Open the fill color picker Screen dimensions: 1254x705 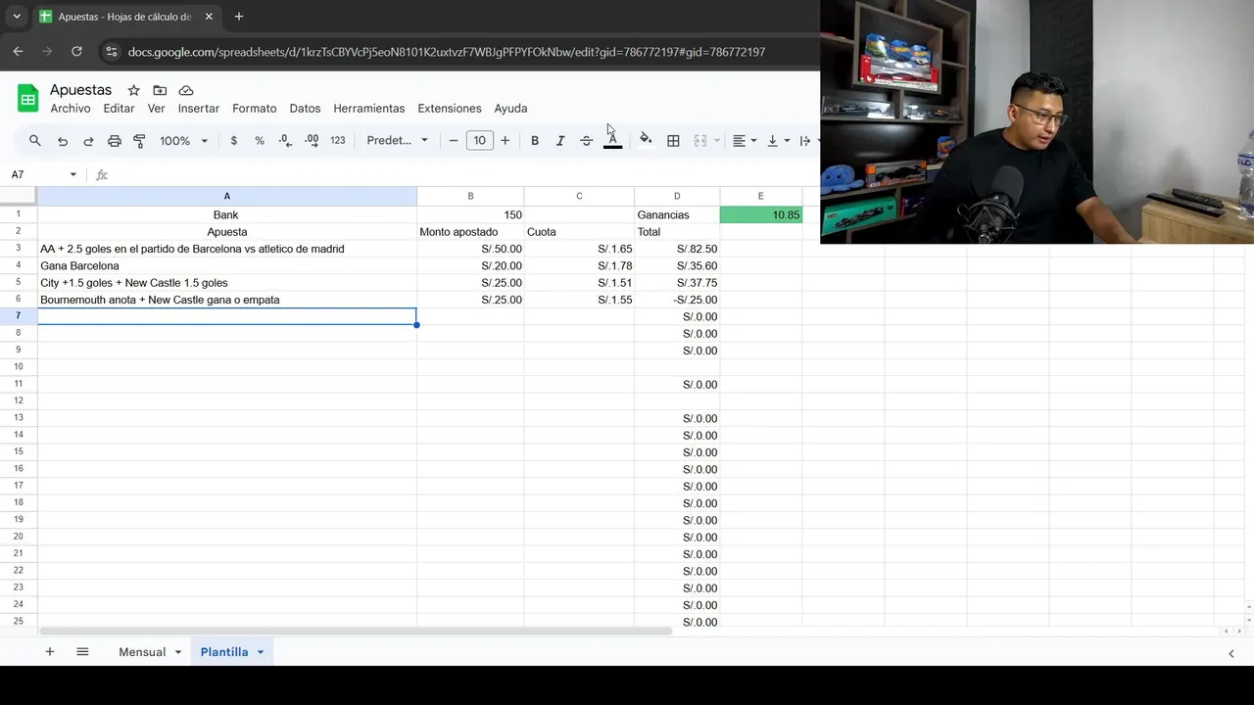[646, 141]
